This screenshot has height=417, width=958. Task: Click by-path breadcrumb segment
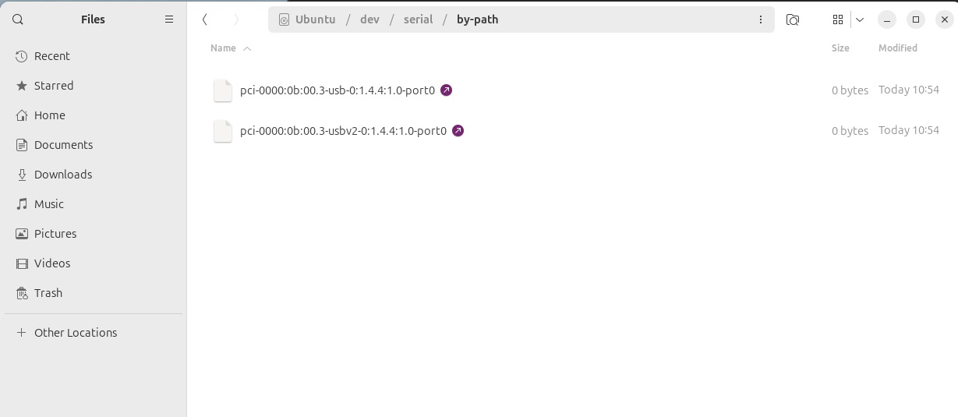[477, 19]
